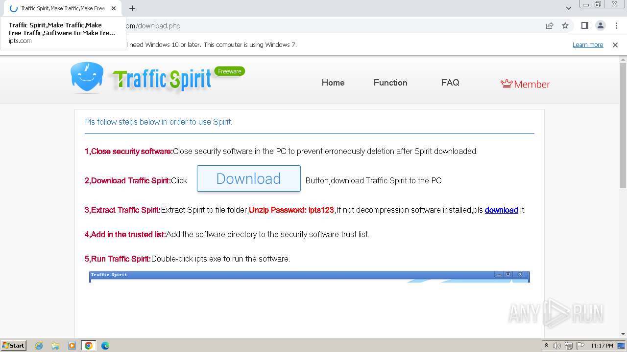627x352 pixels.
Task: Click the 11:17 PM taskbar clock
Action: pos(602,346)
